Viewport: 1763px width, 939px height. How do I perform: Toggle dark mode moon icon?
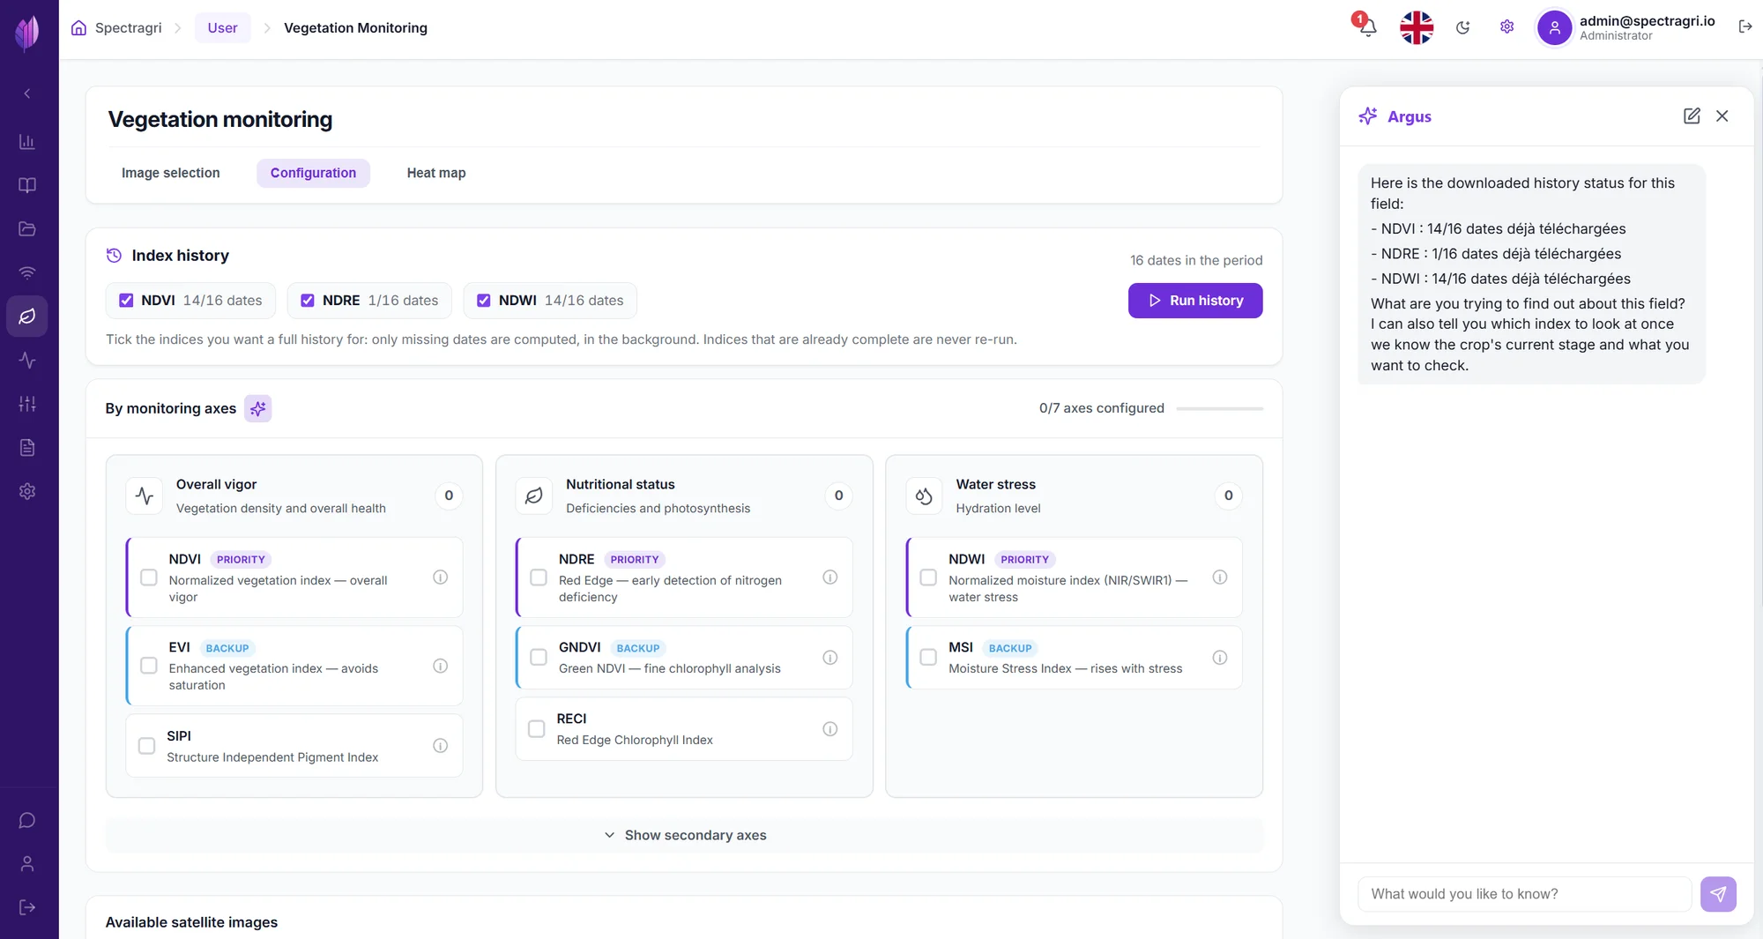tap(1463, 27)
